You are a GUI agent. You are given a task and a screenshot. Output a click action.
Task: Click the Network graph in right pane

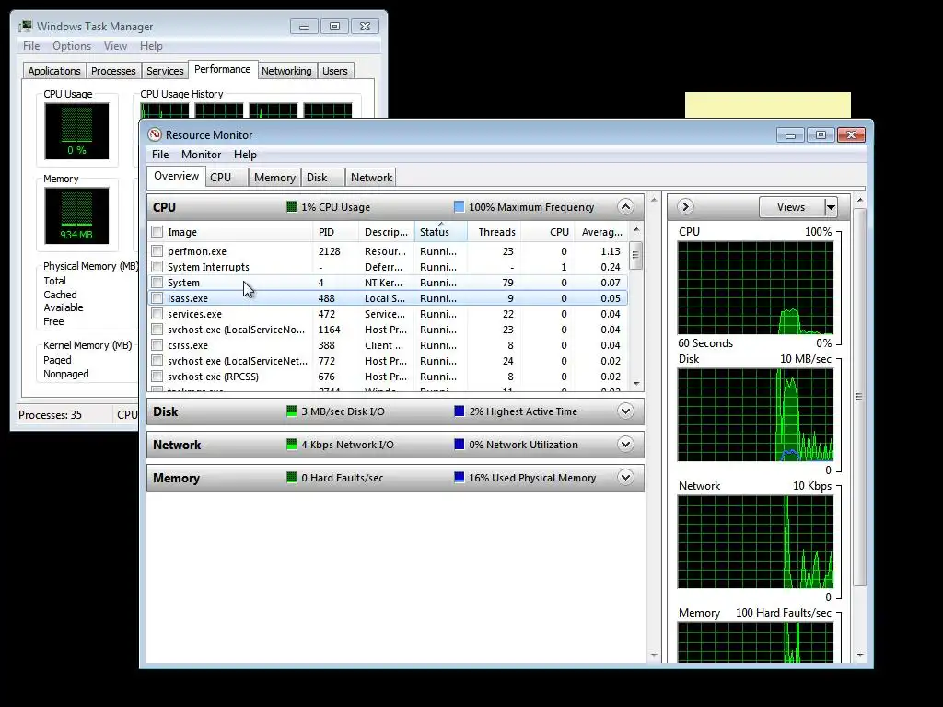[755, 542]
